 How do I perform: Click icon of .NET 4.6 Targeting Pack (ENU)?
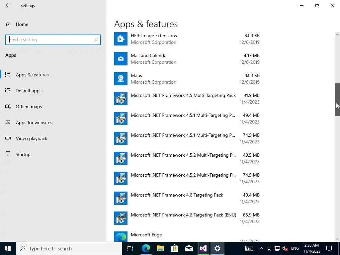pyautogui.click(x=121, y=218)
